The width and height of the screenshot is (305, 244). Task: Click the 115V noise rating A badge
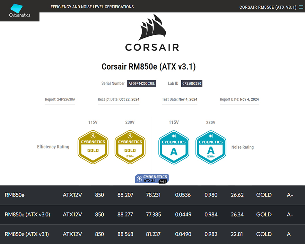(174, 147)
